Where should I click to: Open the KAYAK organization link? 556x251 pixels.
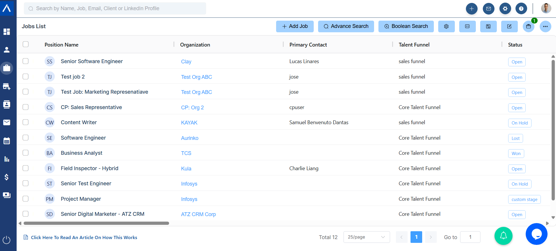pyautogui.click(x=189, y=123)
